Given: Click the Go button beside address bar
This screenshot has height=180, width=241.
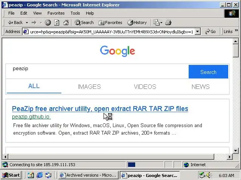Looking at the screenshot, I should [x=210, y=31].
